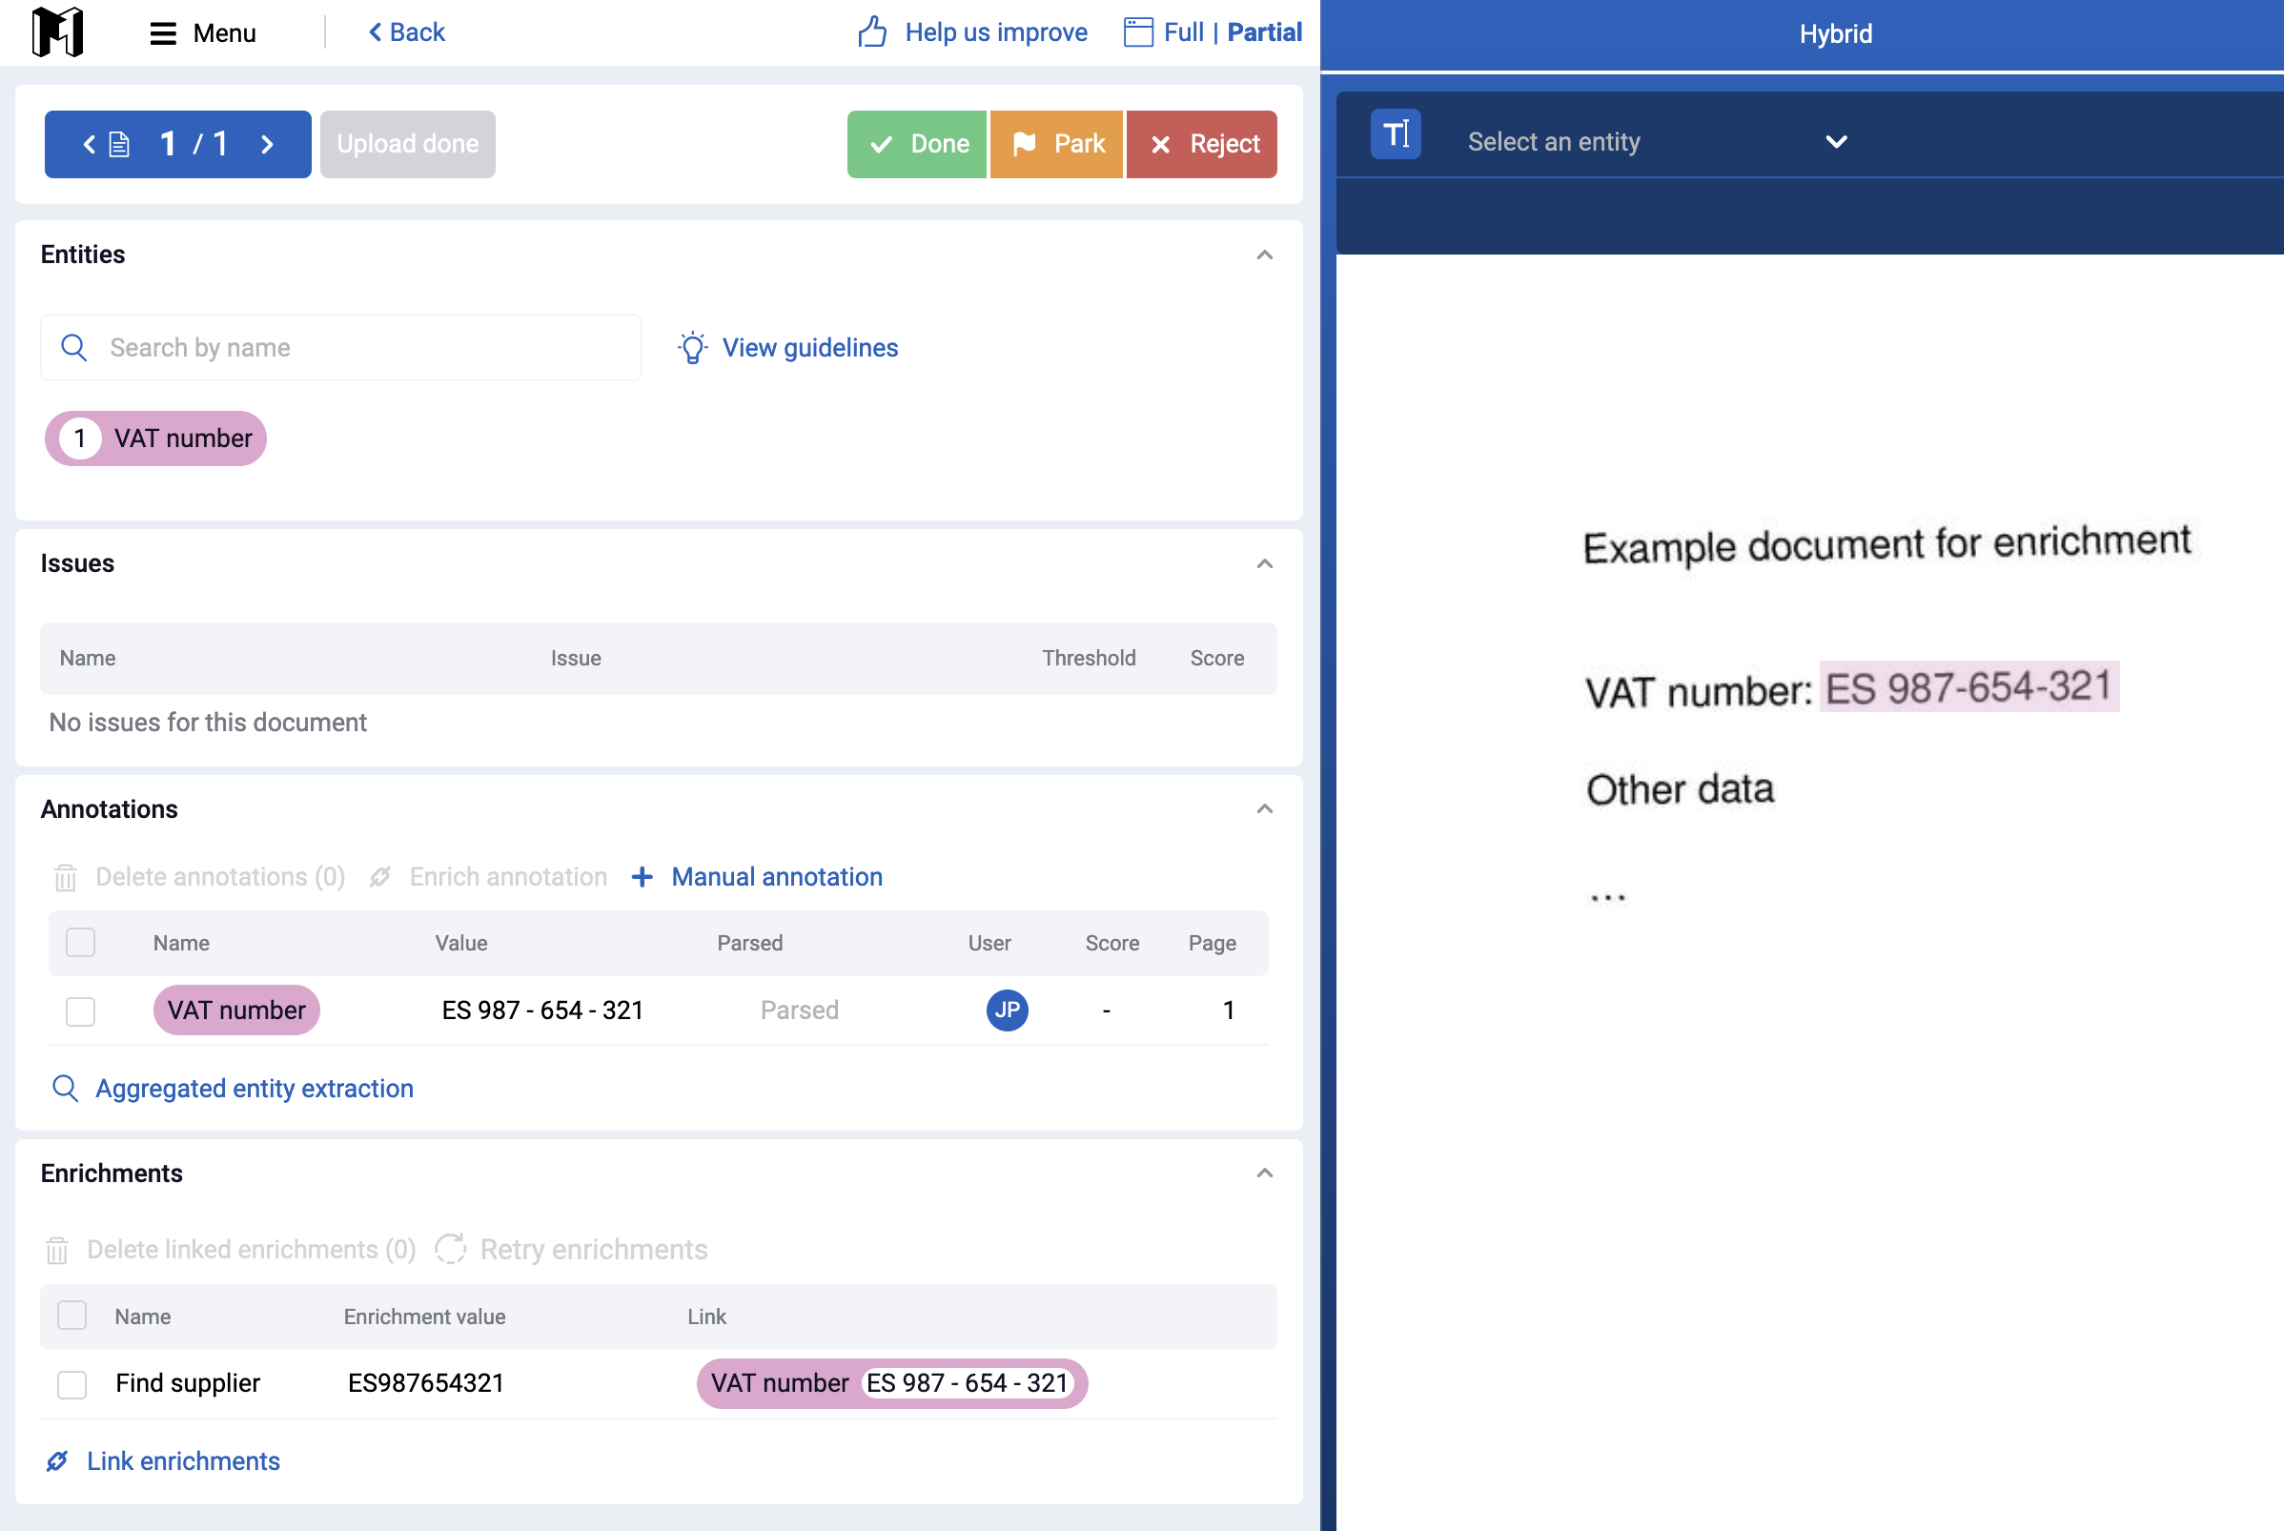This screenshot has width=2284, height=1531.
Task: Park the document
Action: [x=1057, y=144]
